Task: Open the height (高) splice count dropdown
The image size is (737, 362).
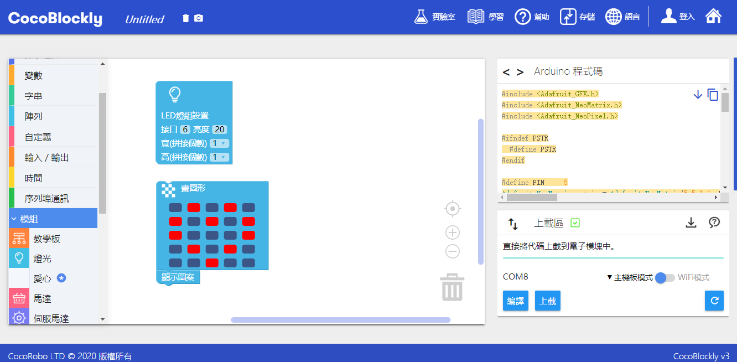Action: tap(220, 157)
